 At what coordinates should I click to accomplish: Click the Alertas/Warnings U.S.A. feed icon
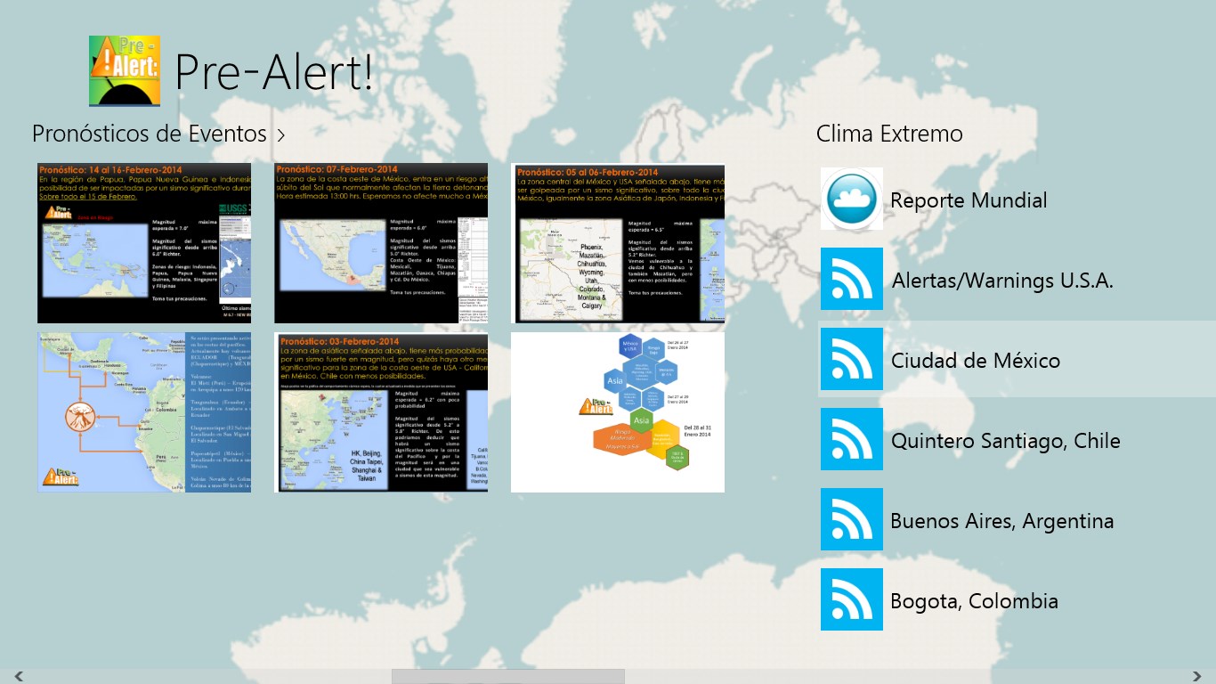pyautogui.click(x=852, y=279)
